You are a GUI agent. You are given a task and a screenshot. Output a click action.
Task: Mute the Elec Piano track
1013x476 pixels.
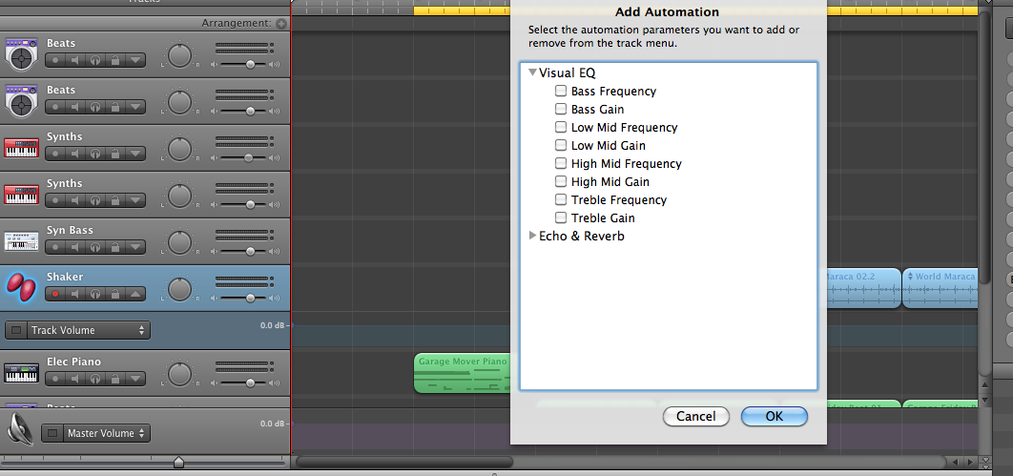(75, 379)
